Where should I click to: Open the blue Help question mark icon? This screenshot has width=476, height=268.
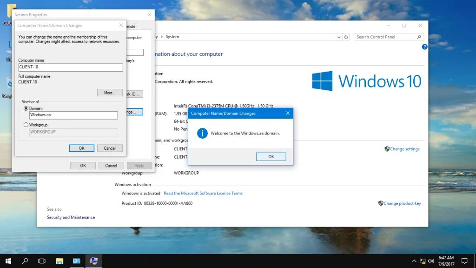tap(424, 47)
